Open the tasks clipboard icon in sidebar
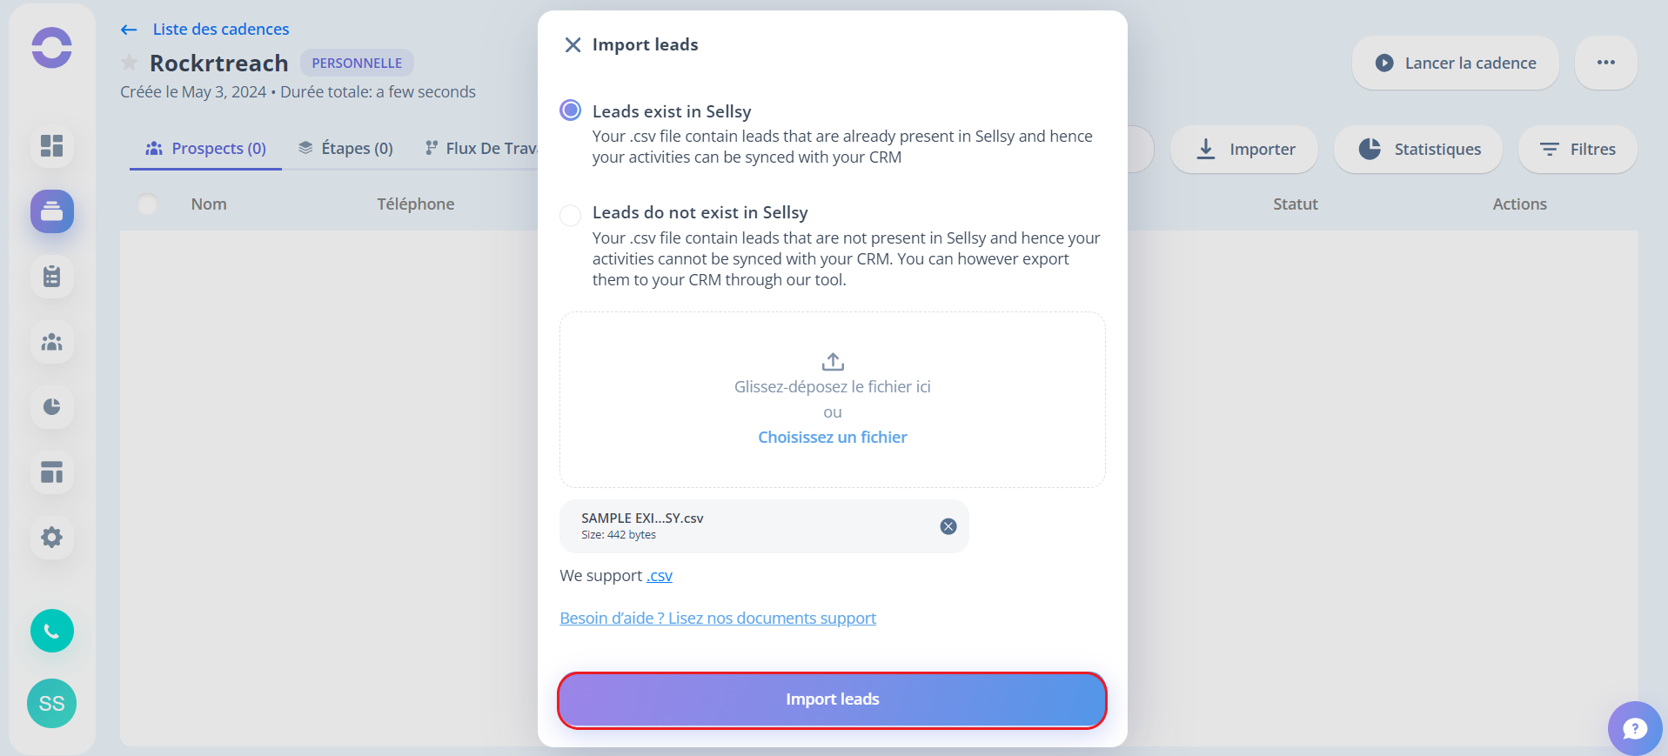Viewport: 1668px width, 756px height. [x=52, y=277]
